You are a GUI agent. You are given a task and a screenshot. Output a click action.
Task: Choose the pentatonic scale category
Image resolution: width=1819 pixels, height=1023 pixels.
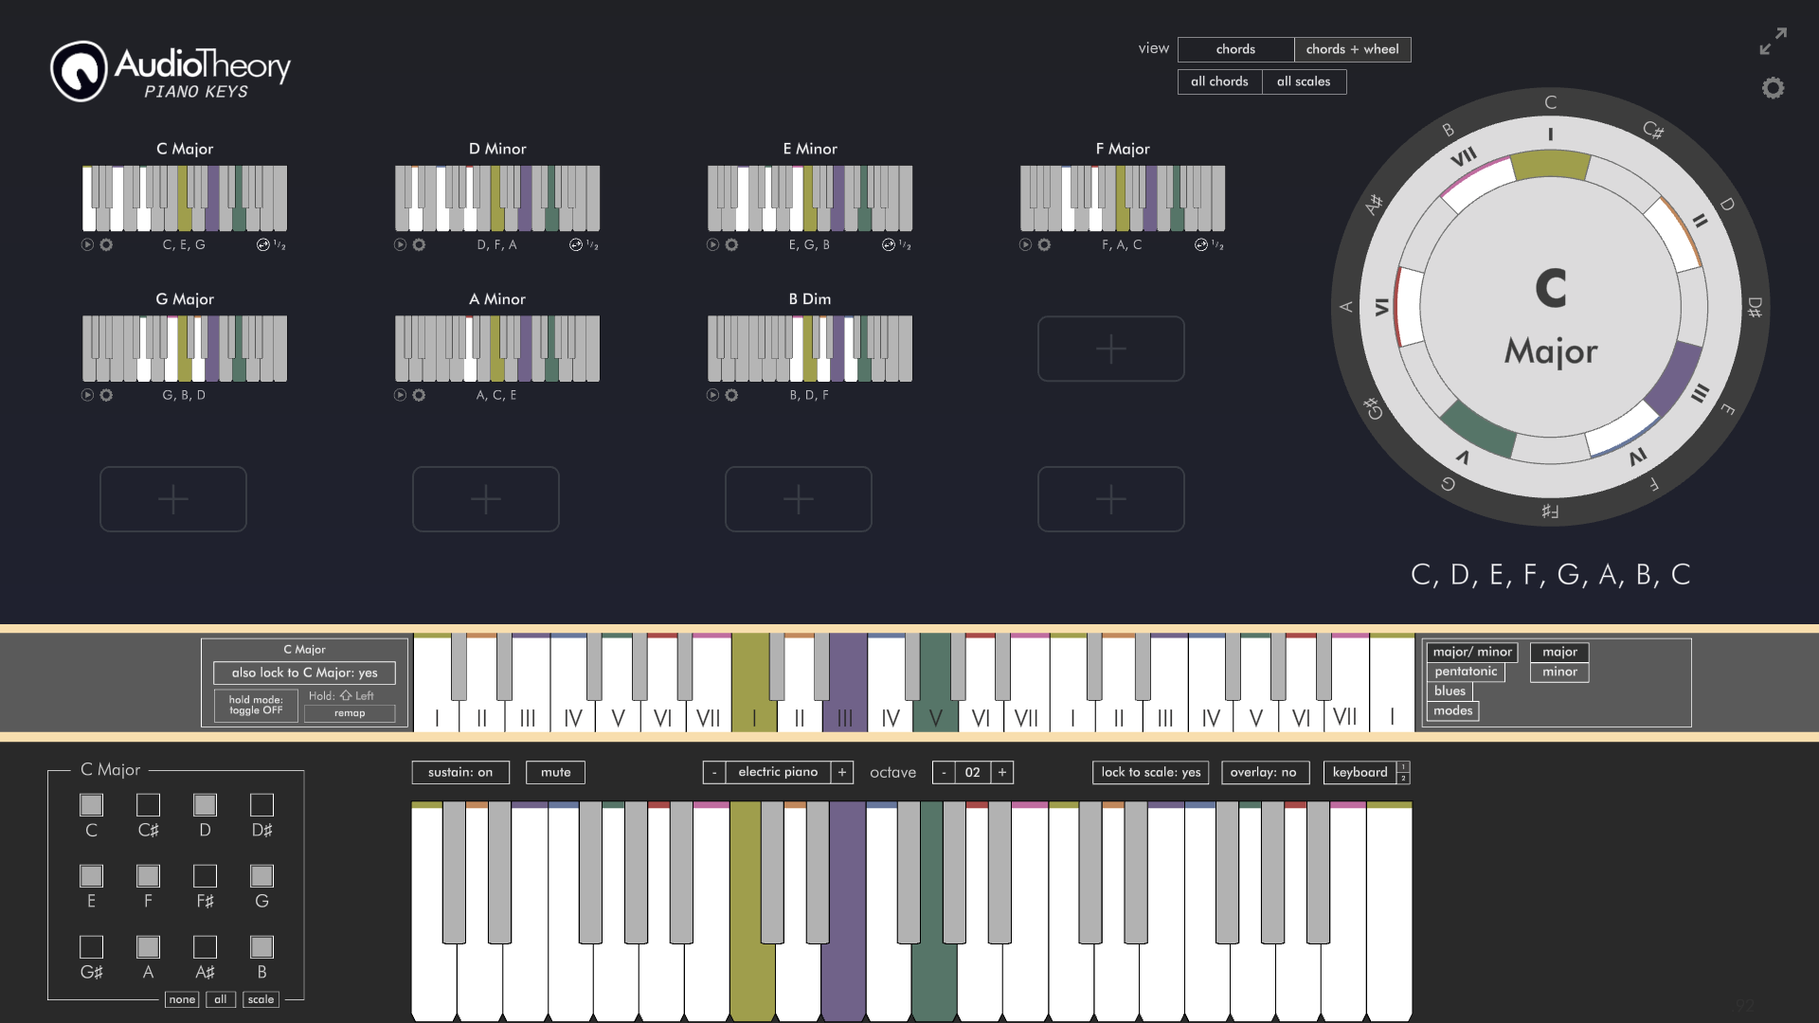1466,672
